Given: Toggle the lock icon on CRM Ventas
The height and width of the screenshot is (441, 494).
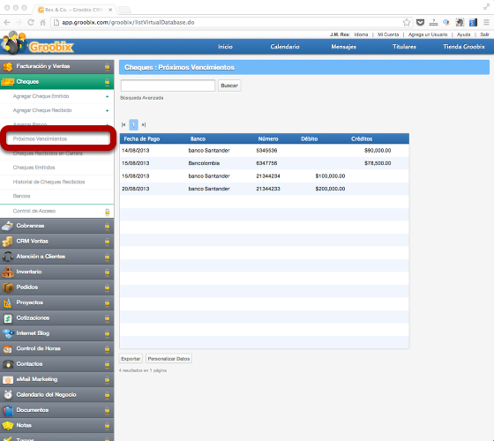Looking at the screenshot, I should click(107, 242).
